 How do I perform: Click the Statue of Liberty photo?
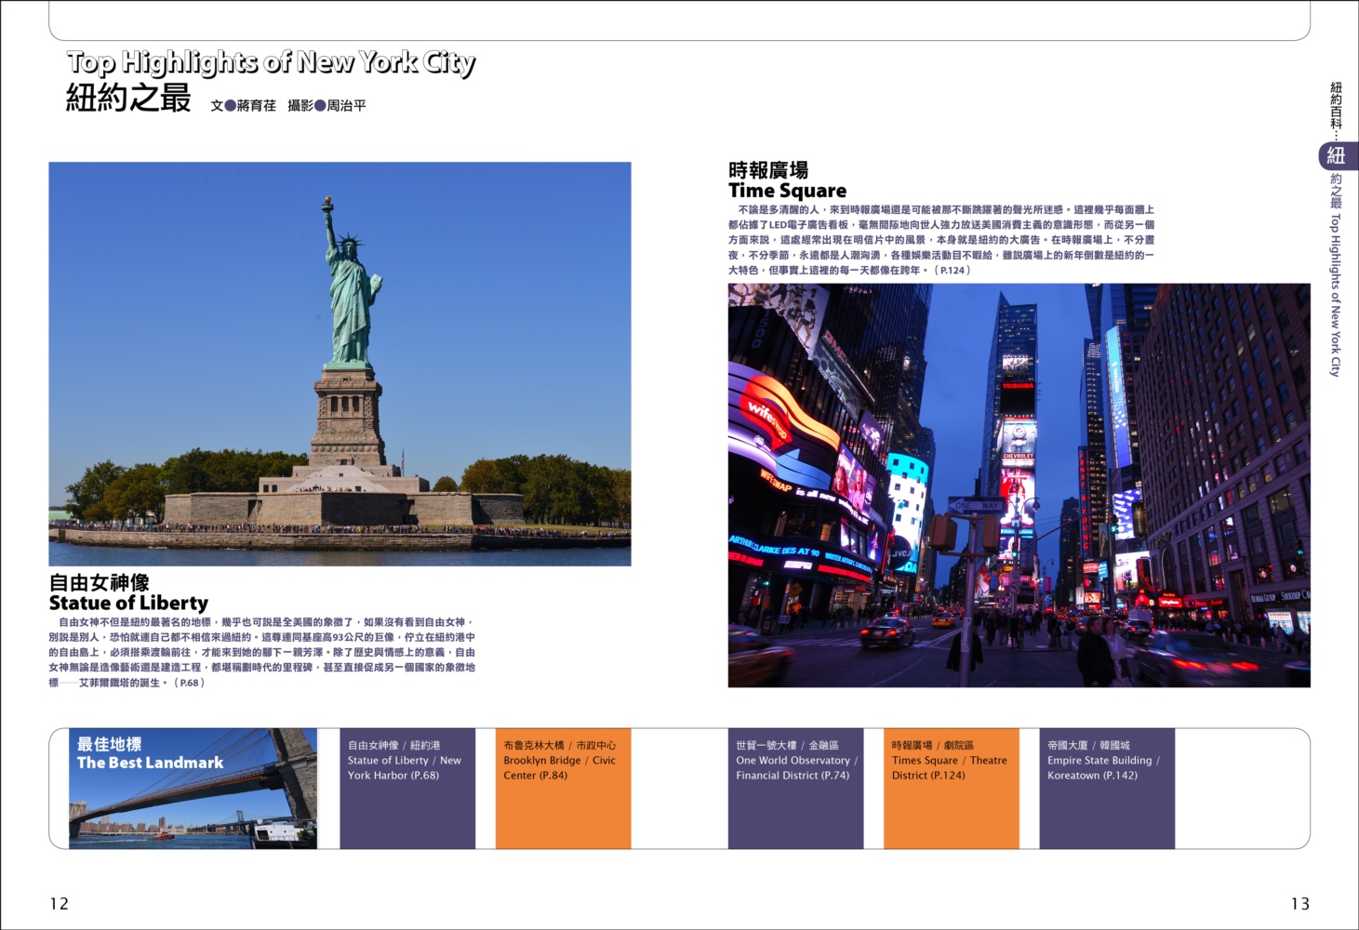(x=340, y=364)
